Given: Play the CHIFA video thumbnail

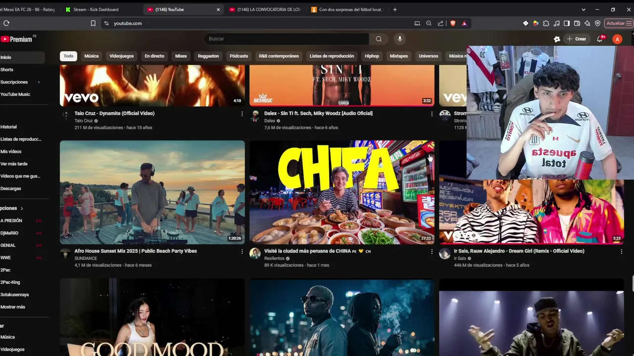Looking at the screenshot, I should point(342,192).
